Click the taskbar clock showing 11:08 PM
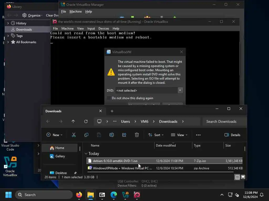 (x=250, y=195)
